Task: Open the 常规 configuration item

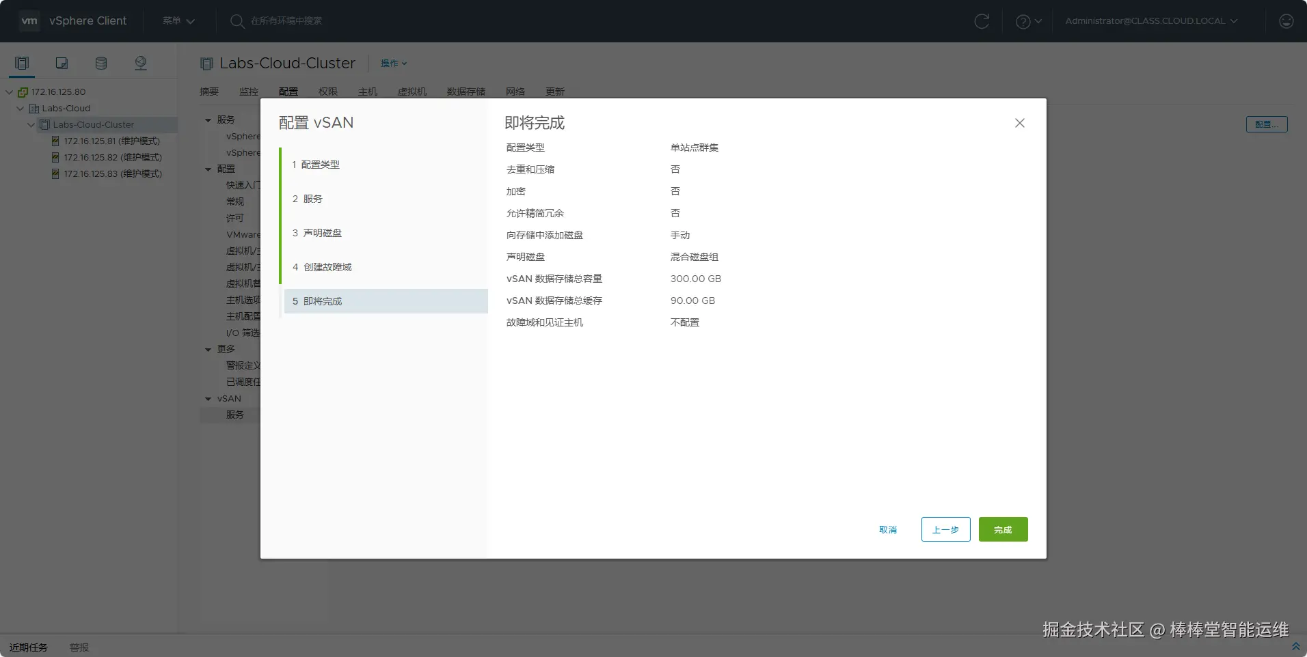Action: coord(235,202)
